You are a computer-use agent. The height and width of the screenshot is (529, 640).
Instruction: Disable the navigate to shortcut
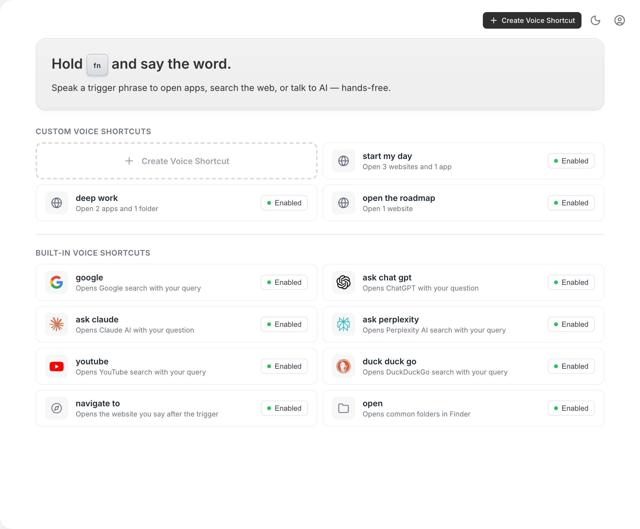coord(284,408)
